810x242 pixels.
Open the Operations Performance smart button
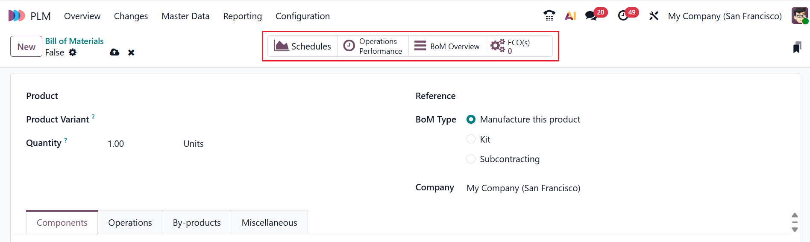tap(373, 46)
